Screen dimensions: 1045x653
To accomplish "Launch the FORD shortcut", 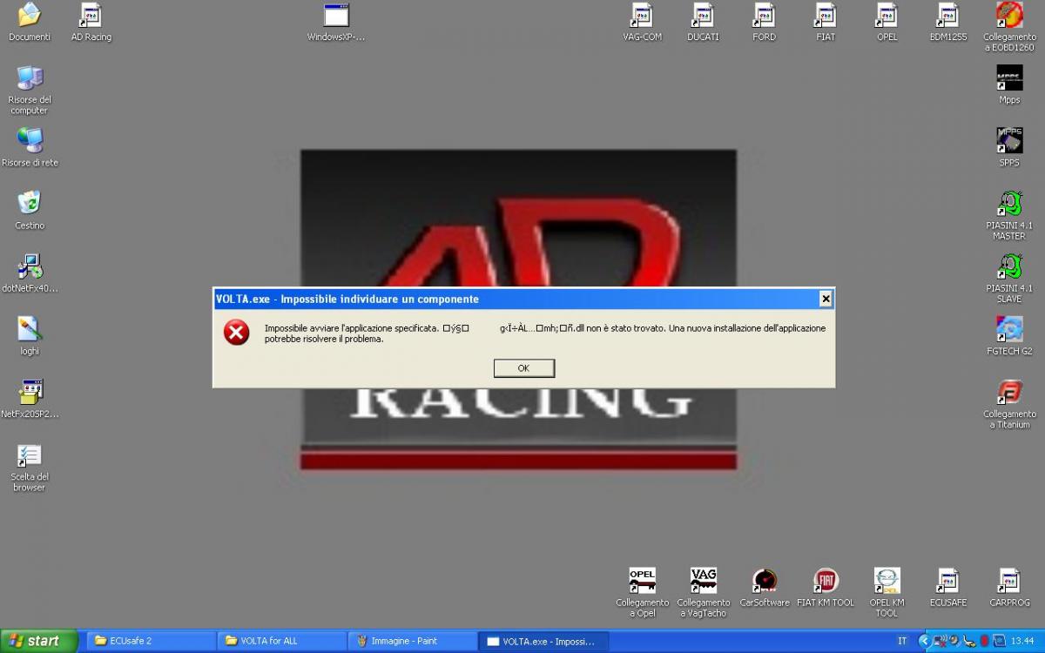I will click(765, 22).
